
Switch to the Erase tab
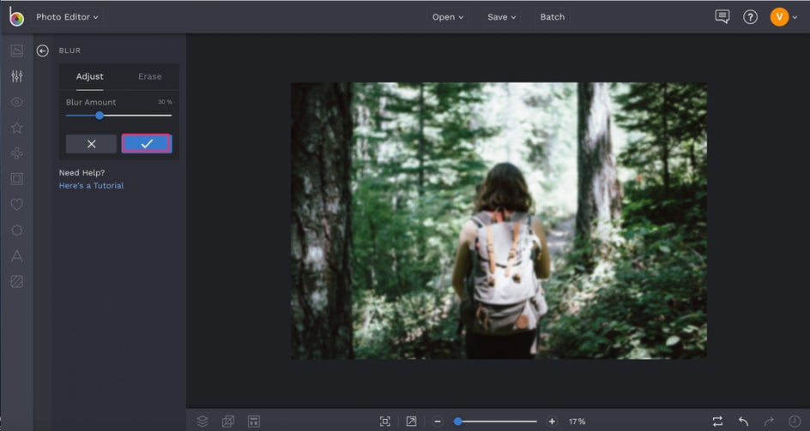150,76
